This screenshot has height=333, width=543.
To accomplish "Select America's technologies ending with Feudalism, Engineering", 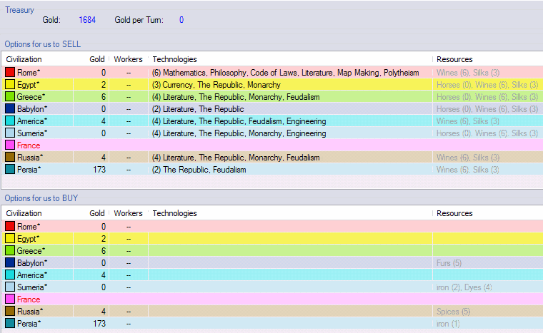I will point(239,121).
